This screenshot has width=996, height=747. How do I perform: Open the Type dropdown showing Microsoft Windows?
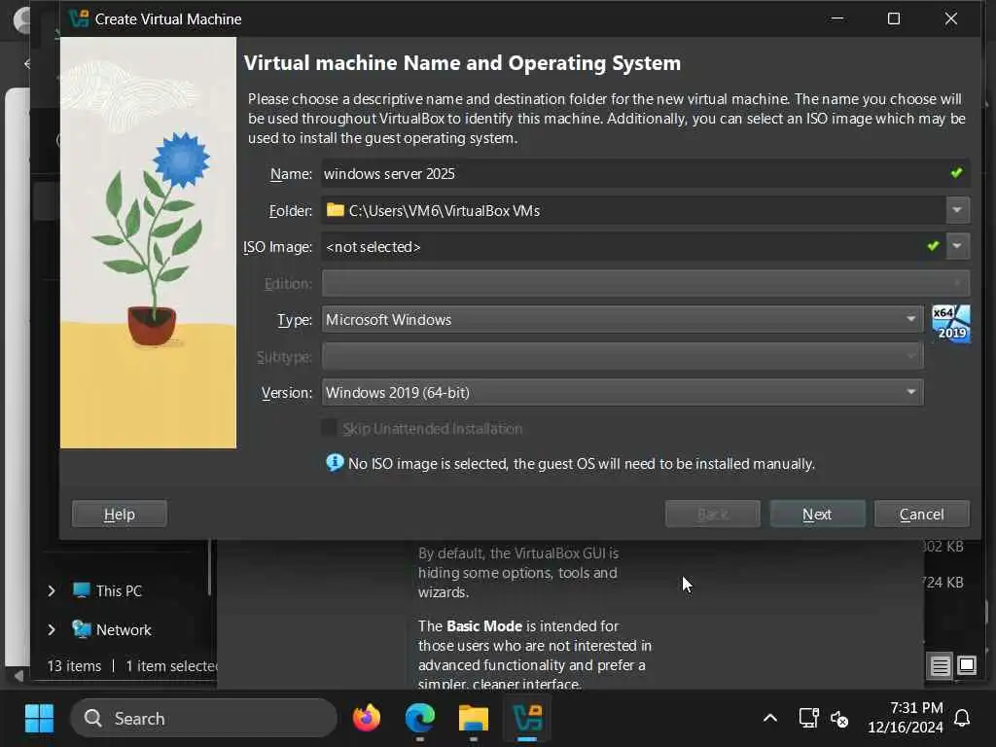(x=622, y=319)
